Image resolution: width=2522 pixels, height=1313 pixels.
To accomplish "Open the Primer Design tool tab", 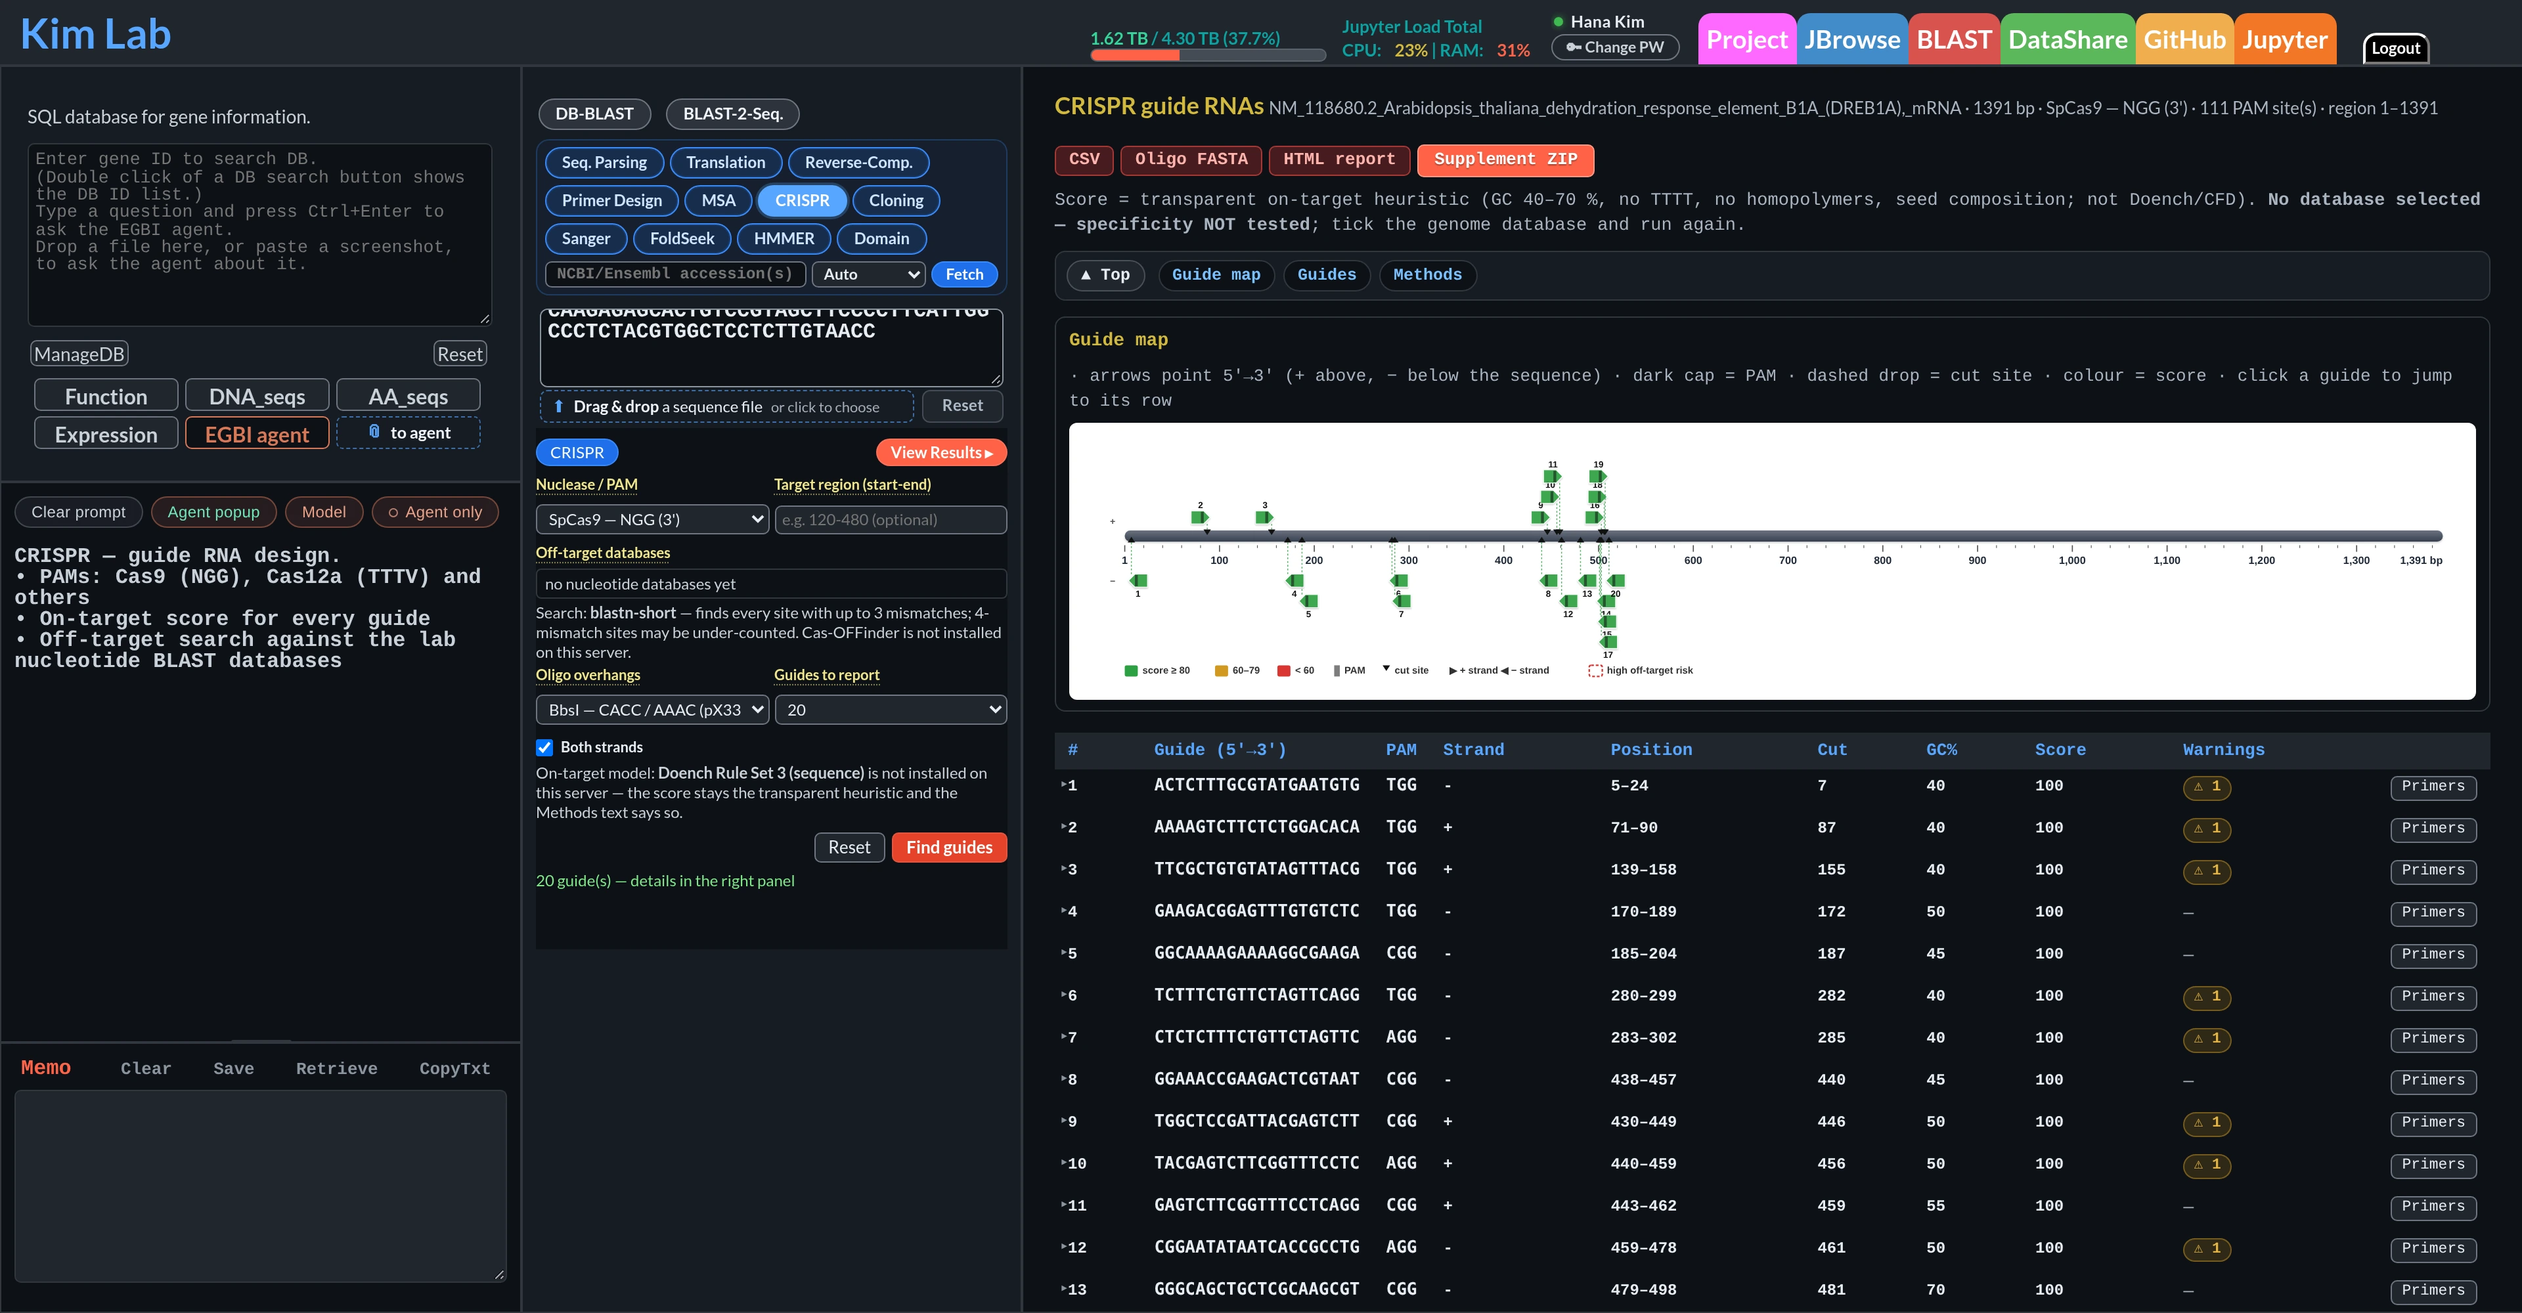I will 612,201.
